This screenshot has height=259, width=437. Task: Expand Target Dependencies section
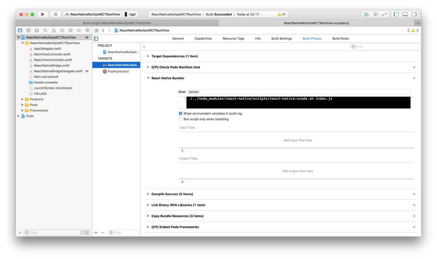148,56
